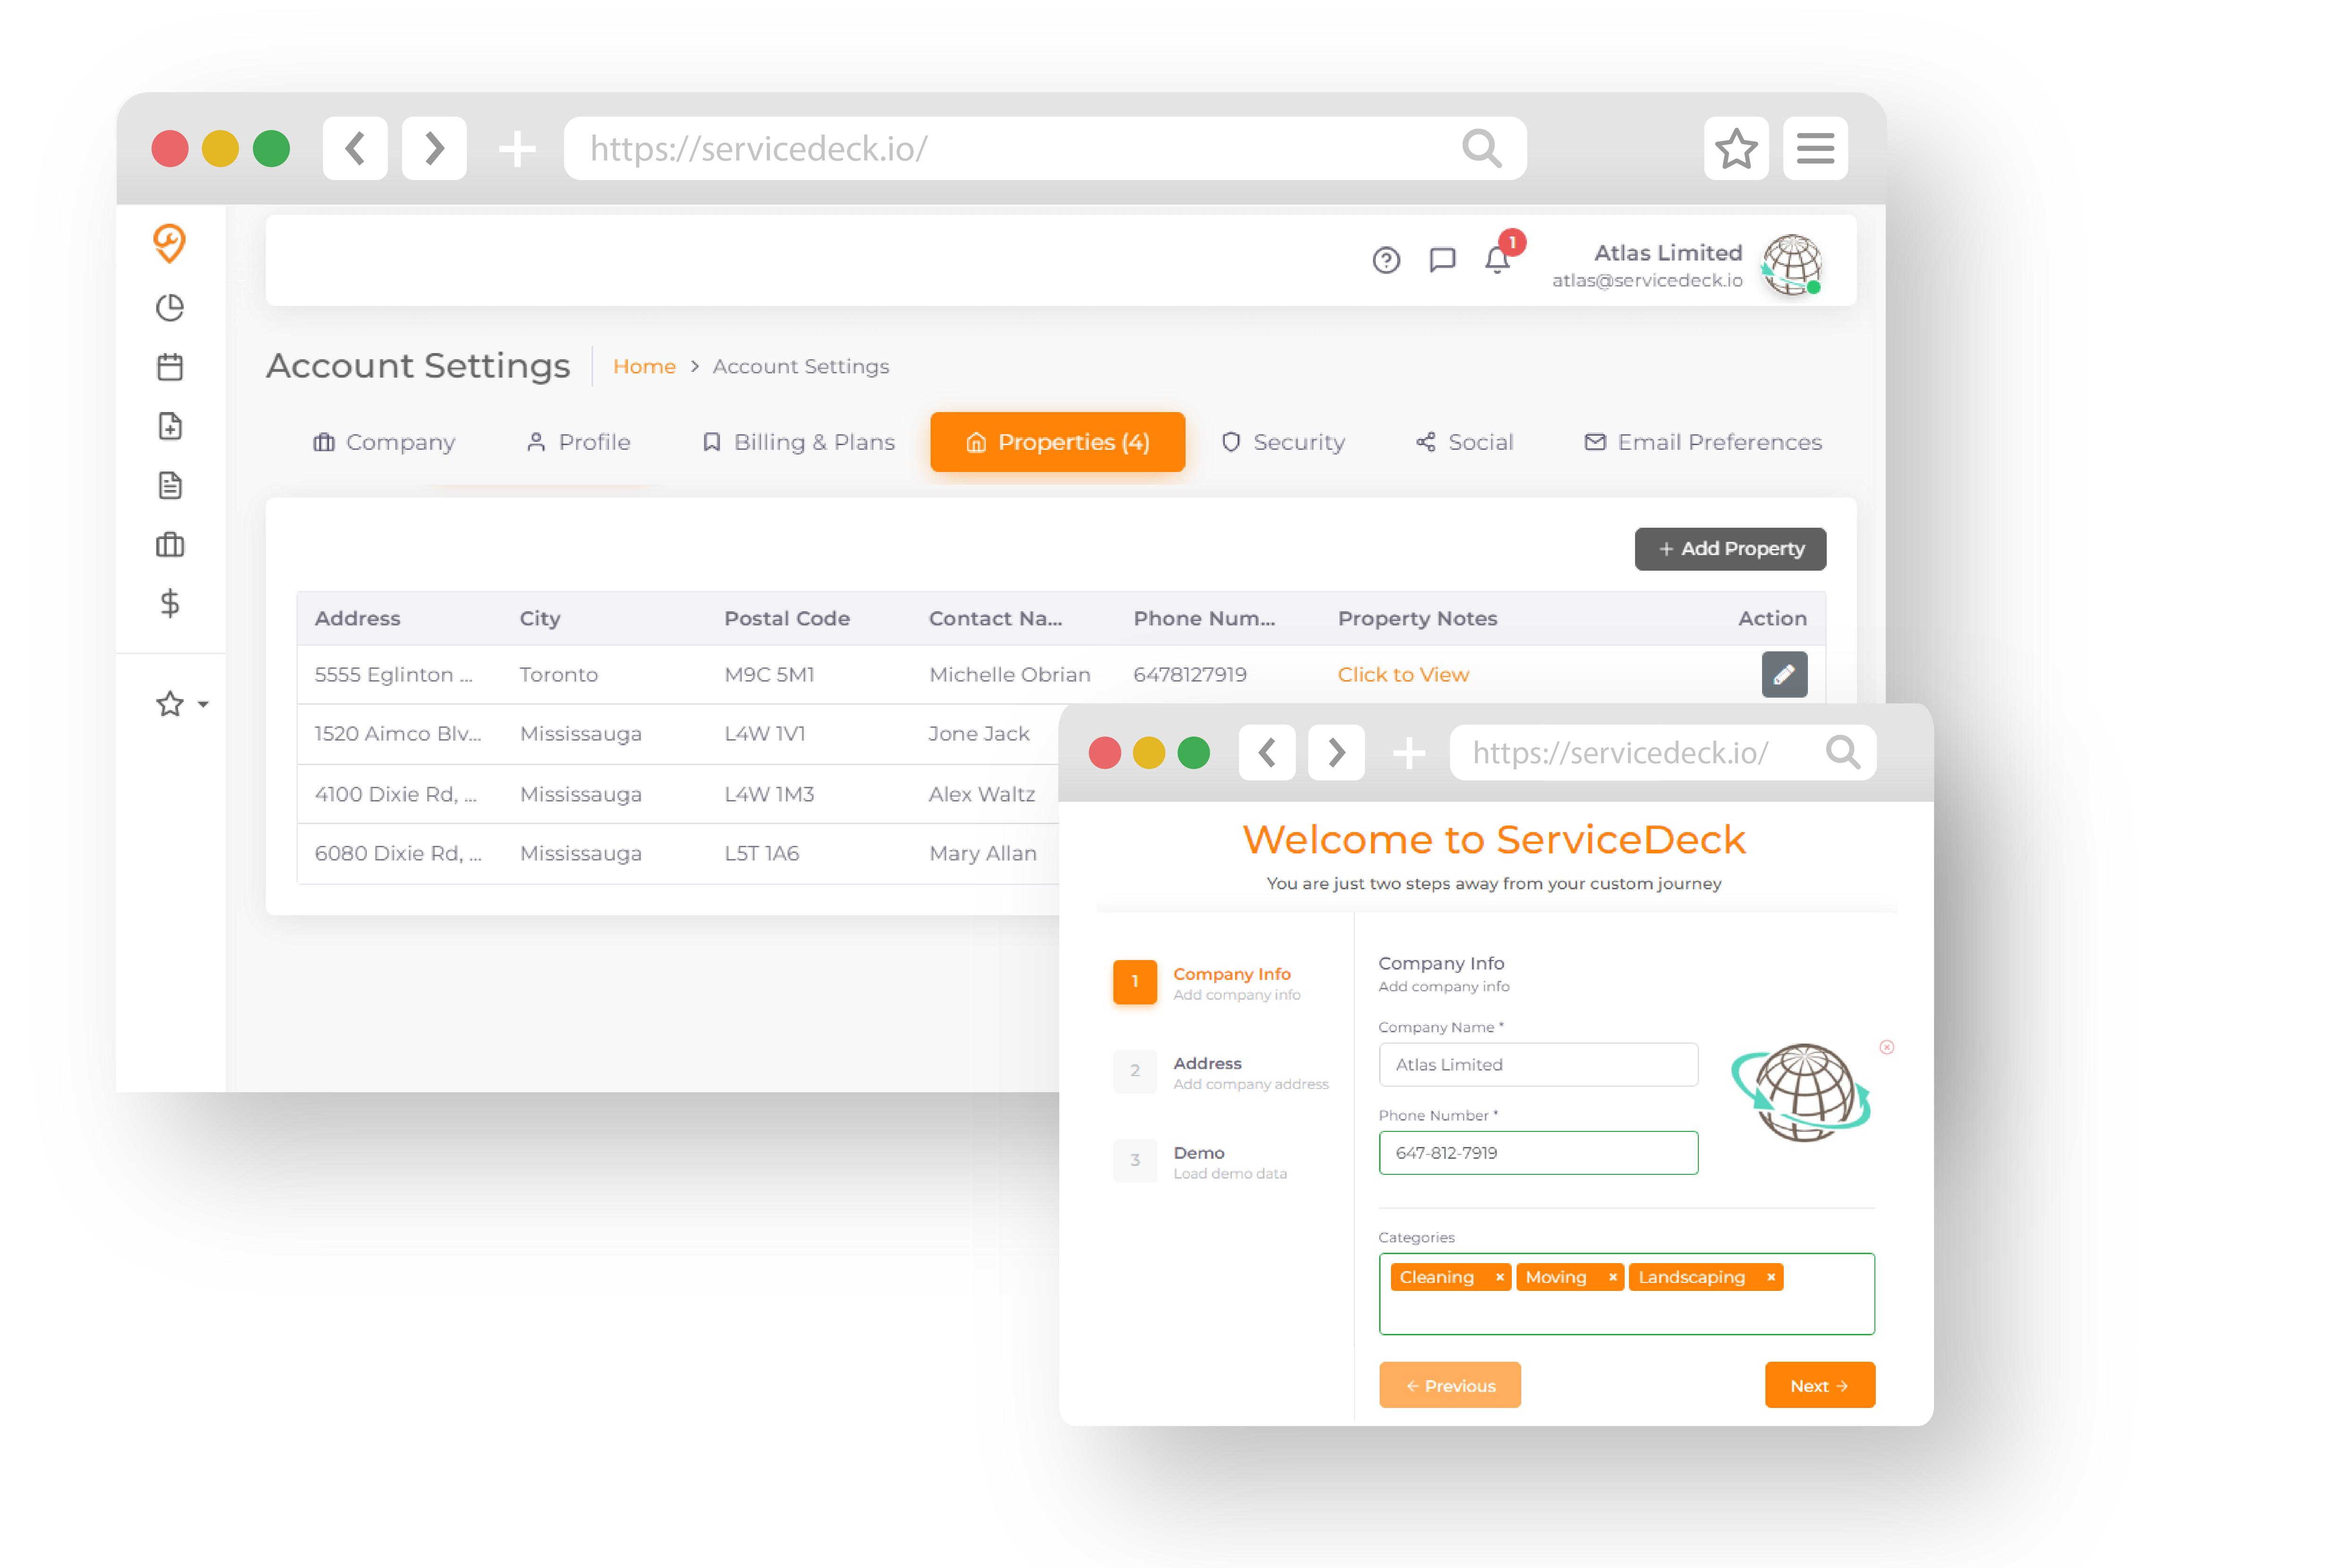Open the document list icon in the sidebar
Screen dimensions: 2331x1568
click(x=170, y=485)
